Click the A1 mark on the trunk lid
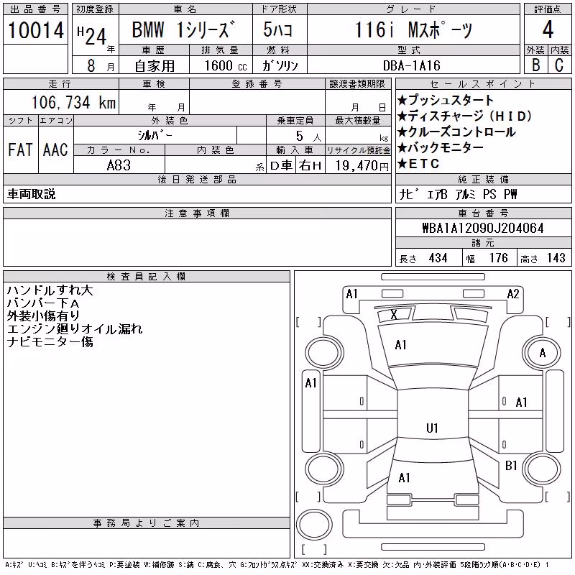Viewport: 575px width, 575px height. (404, 478)
